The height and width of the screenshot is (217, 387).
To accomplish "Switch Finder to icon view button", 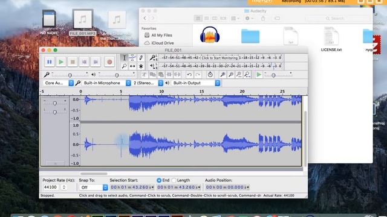I will 198,18.
